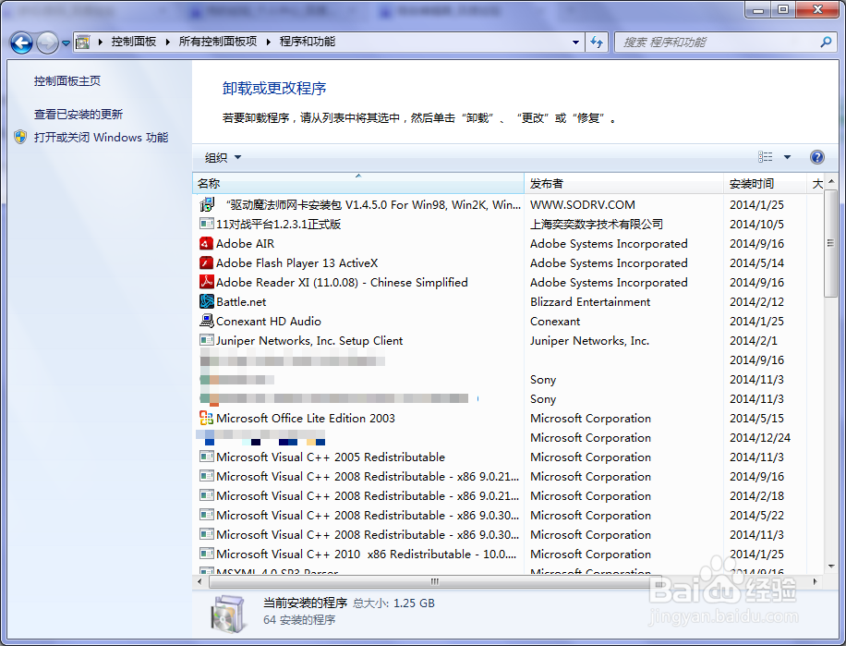This screenshot has width=846, height=646.
Task: Click install date 2014/10/5
Action: click(756, 224)
